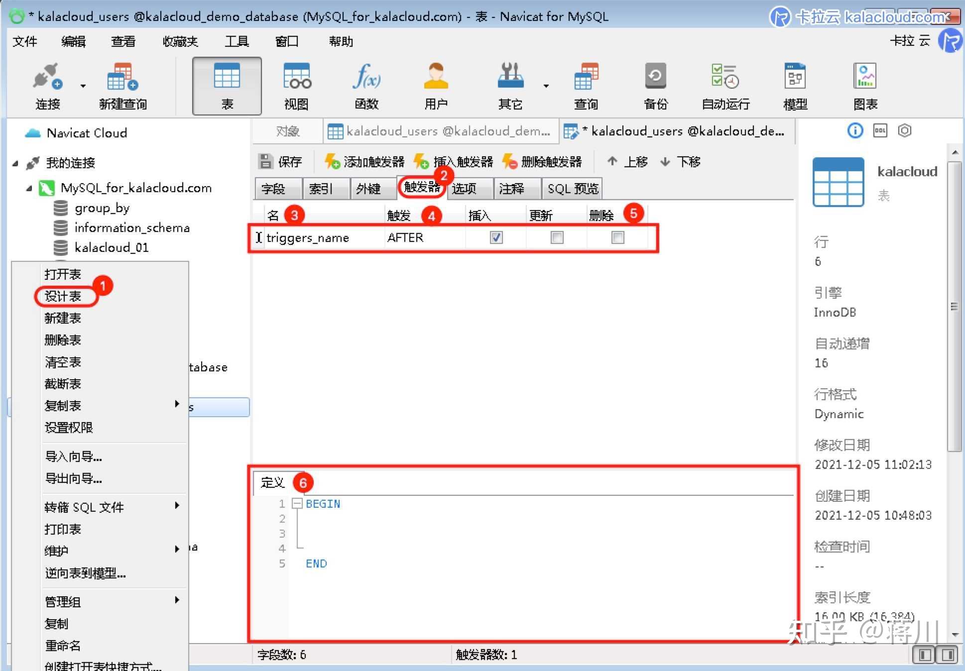This screenshot has width=965, height=671.
Task: Click the info panel vertical scrollbar
Action: (954, 306)
